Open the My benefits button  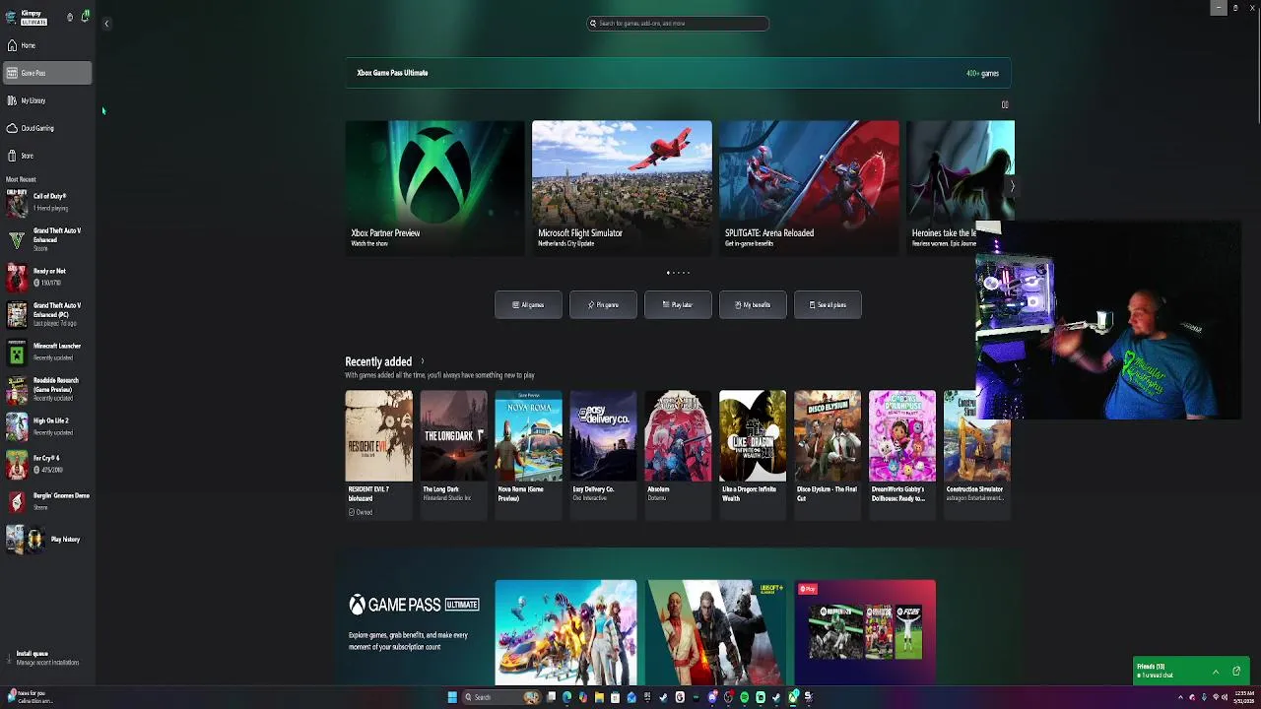[753, 305]
